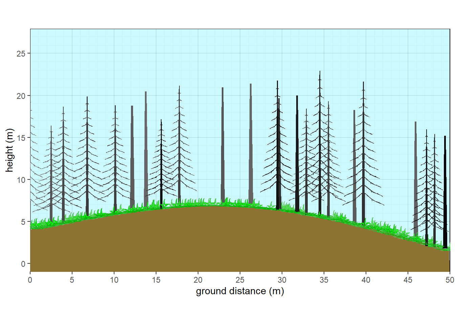Select the bare gray trunk near 46 m distance

415,176
